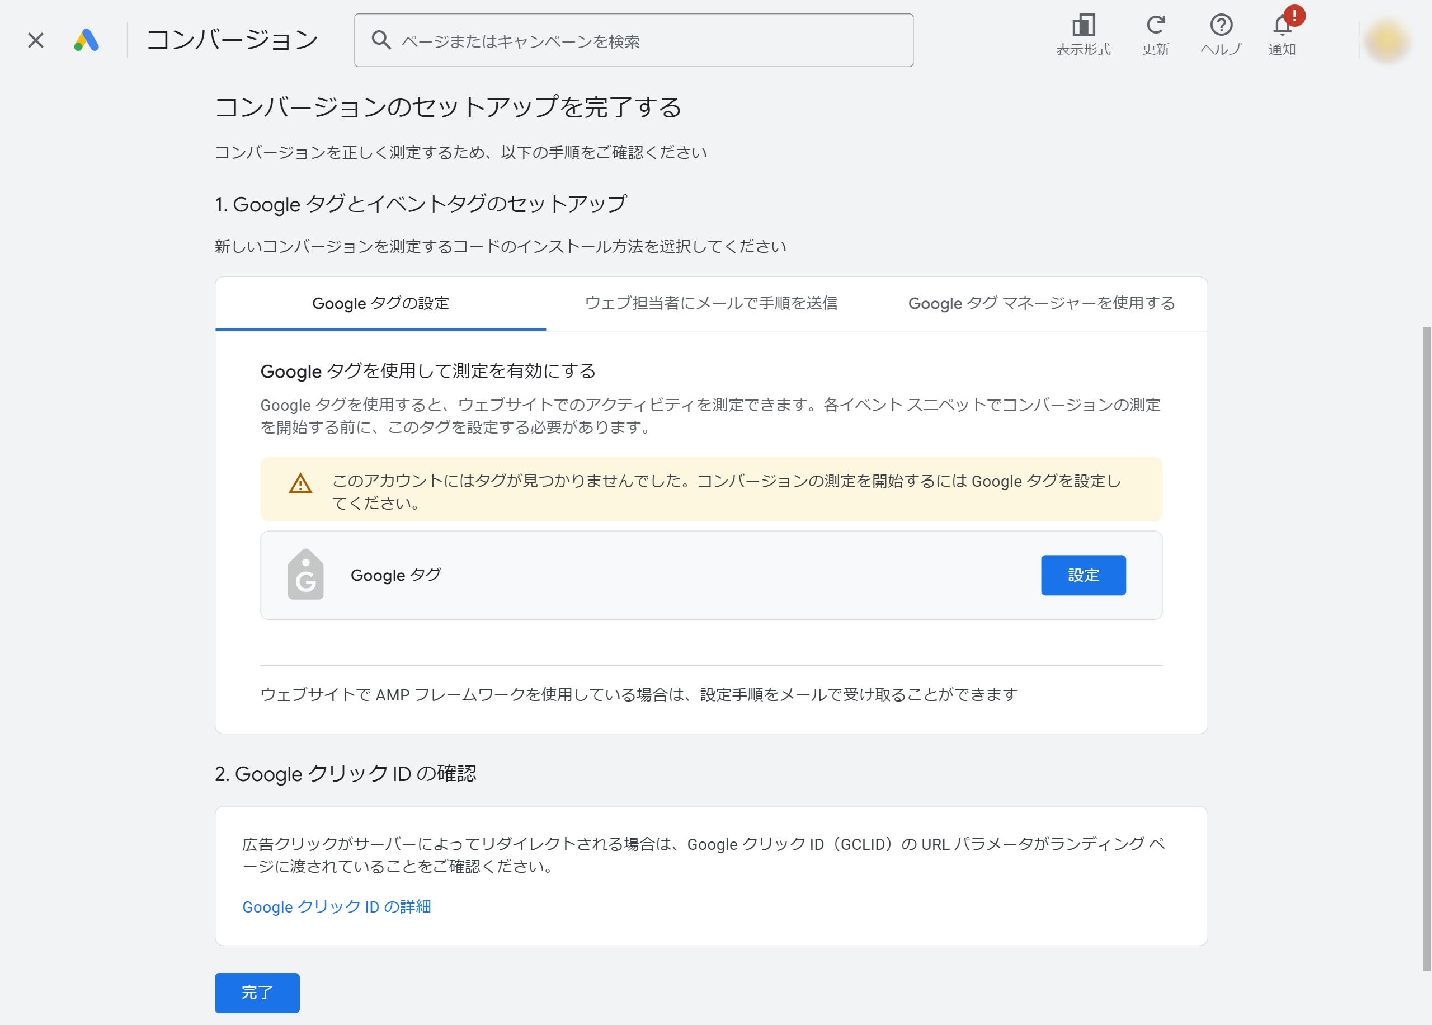Open the account profile avatar

pos(1387,41)
